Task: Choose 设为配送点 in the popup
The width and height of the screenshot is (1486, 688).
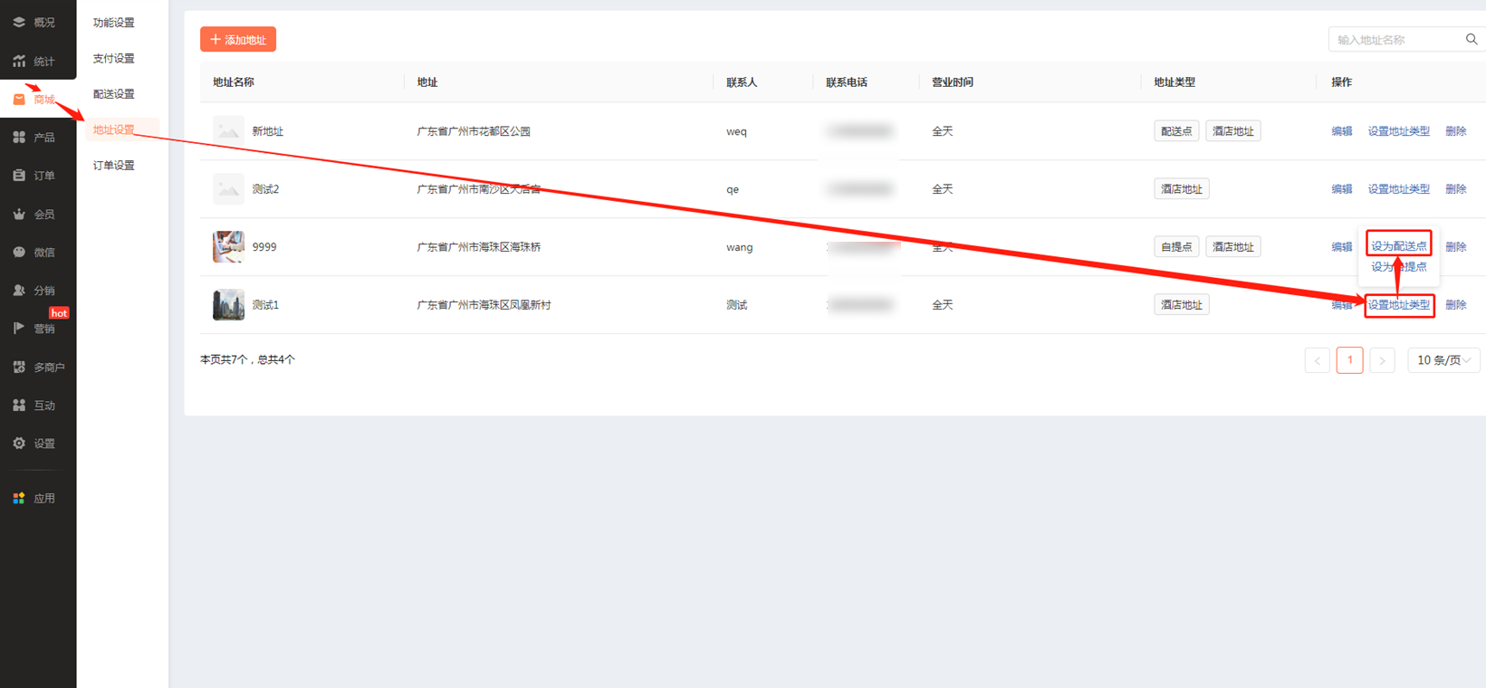Action: click(1399, 246)
